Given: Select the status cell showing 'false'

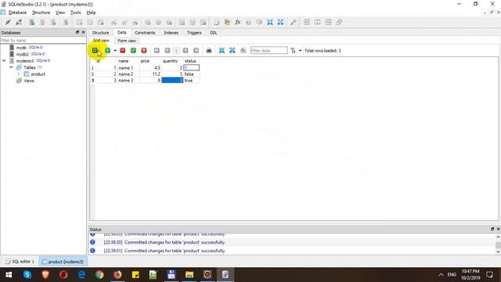Looking at the screenshot, I should pyautogui.click(x=191, y=74).
